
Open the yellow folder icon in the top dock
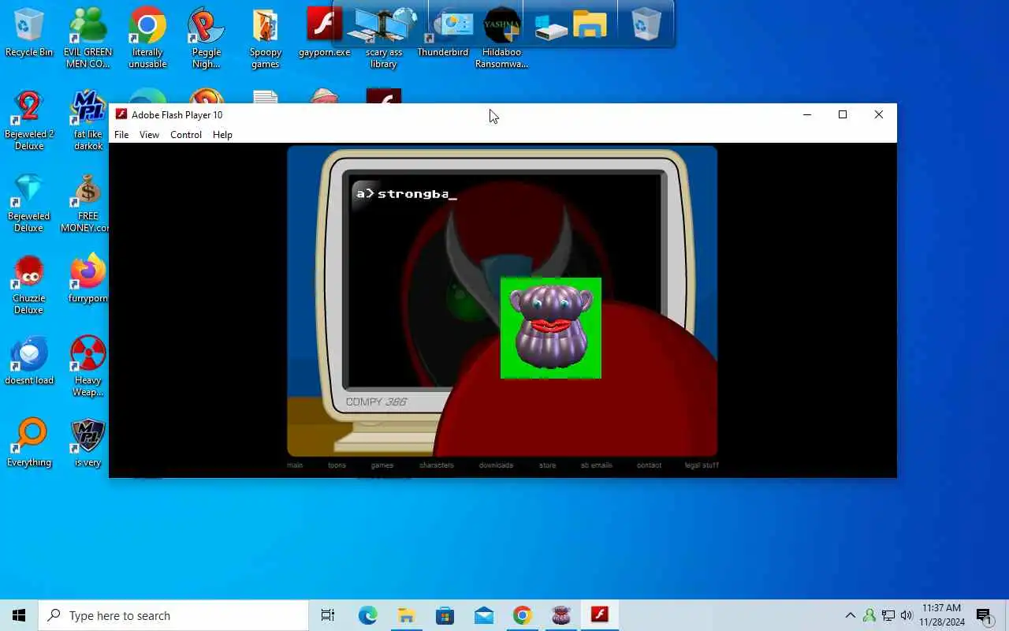tap(590, 25)
